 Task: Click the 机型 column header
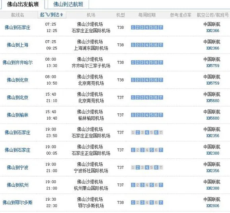click(121, 15)
